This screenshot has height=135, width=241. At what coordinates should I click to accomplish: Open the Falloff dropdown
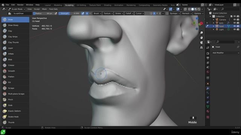[129, 13]
